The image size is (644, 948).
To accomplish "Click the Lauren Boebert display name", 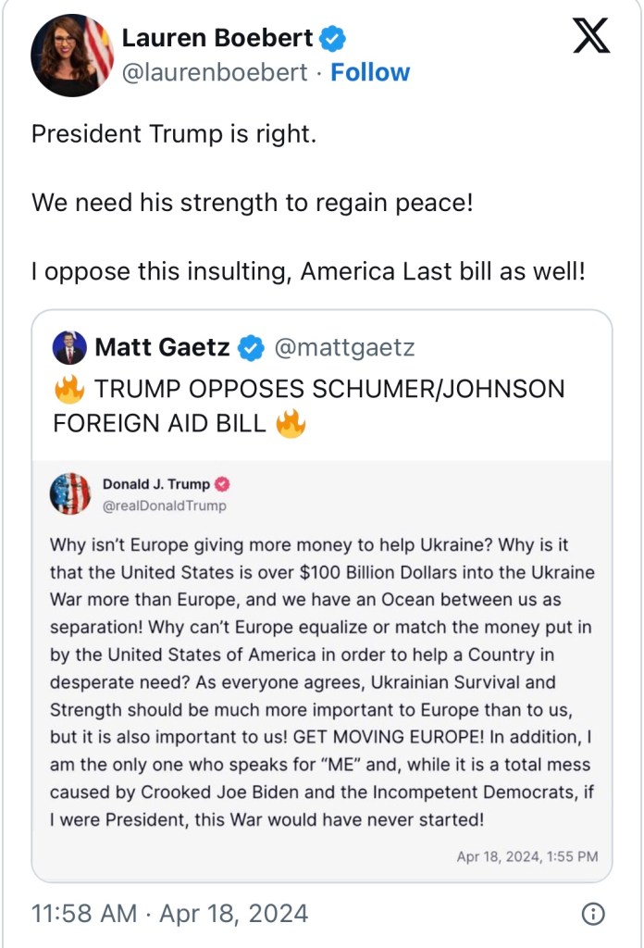I will click(219, 38).
